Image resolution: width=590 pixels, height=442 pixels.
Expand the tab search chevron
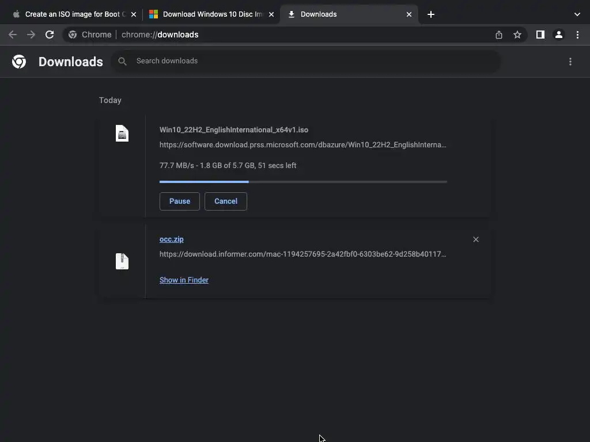point(577,14)
